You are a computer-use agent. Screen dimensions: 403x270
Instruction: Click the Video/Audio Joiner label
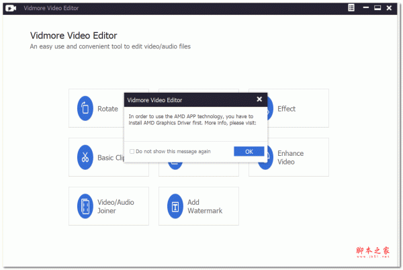[x=116, y=206]
